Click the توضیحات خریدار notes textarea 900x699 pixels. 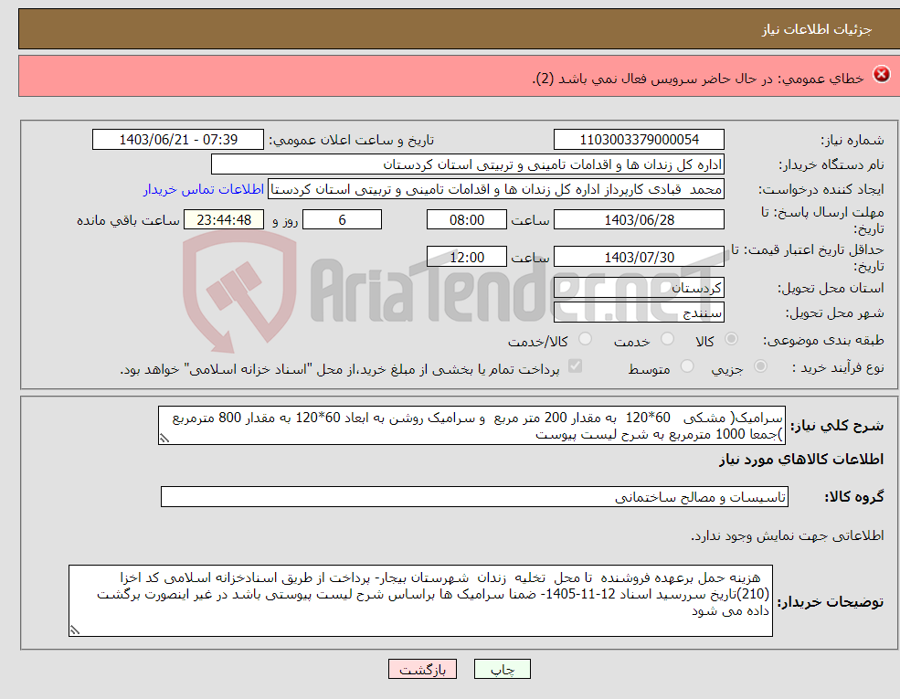pos(420,601)
